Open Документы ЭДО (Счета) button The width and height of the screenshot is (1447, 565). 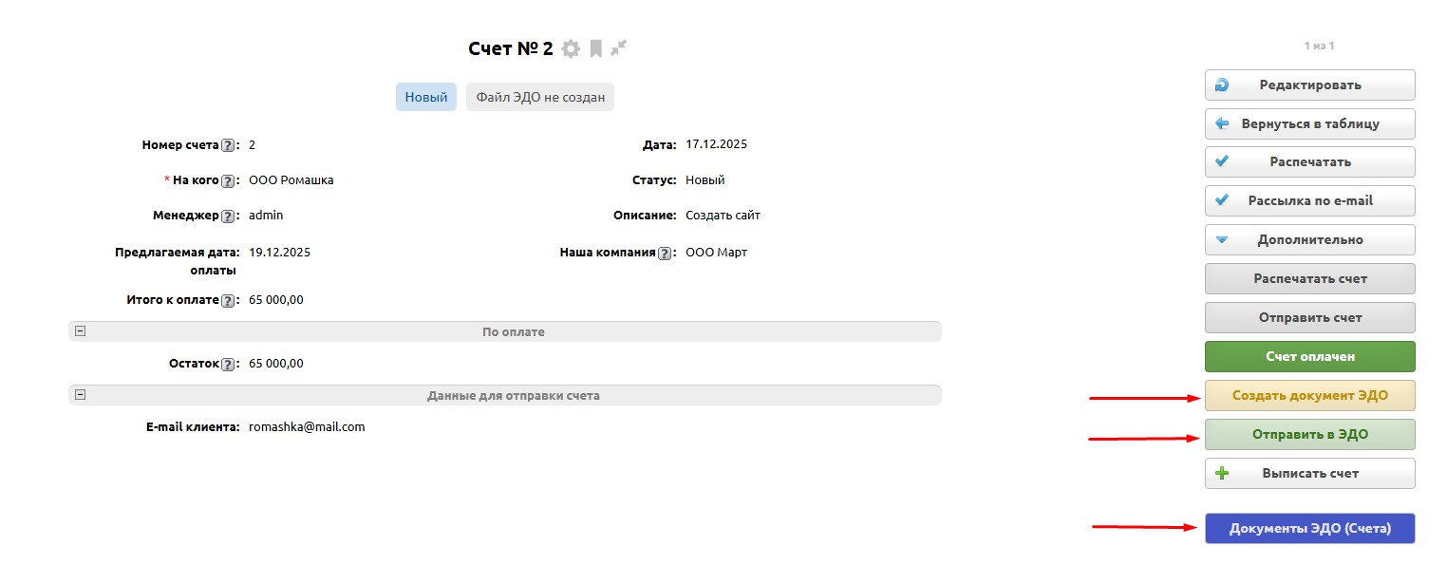pyautogui.click(x=1309, y=528)
